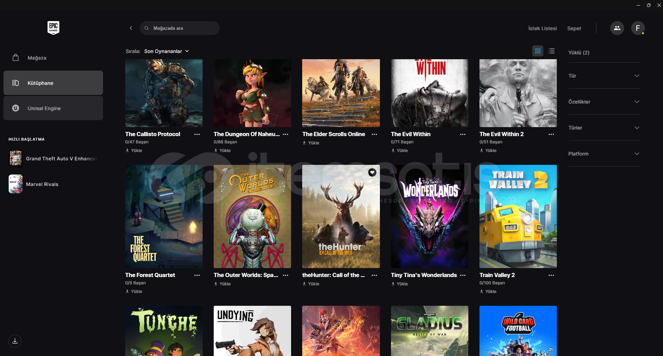Image resolution: width=663 pixels, height=356 pixels.
Task: Launch Grand Theft Auto V Enhanced shortcut
Action: coord(53,159)
